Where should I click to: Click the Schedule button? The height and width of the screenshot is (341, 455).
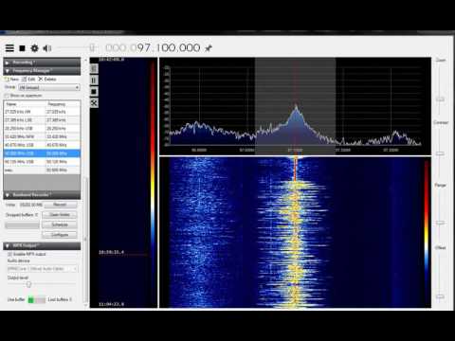click(x=60, y=224)
